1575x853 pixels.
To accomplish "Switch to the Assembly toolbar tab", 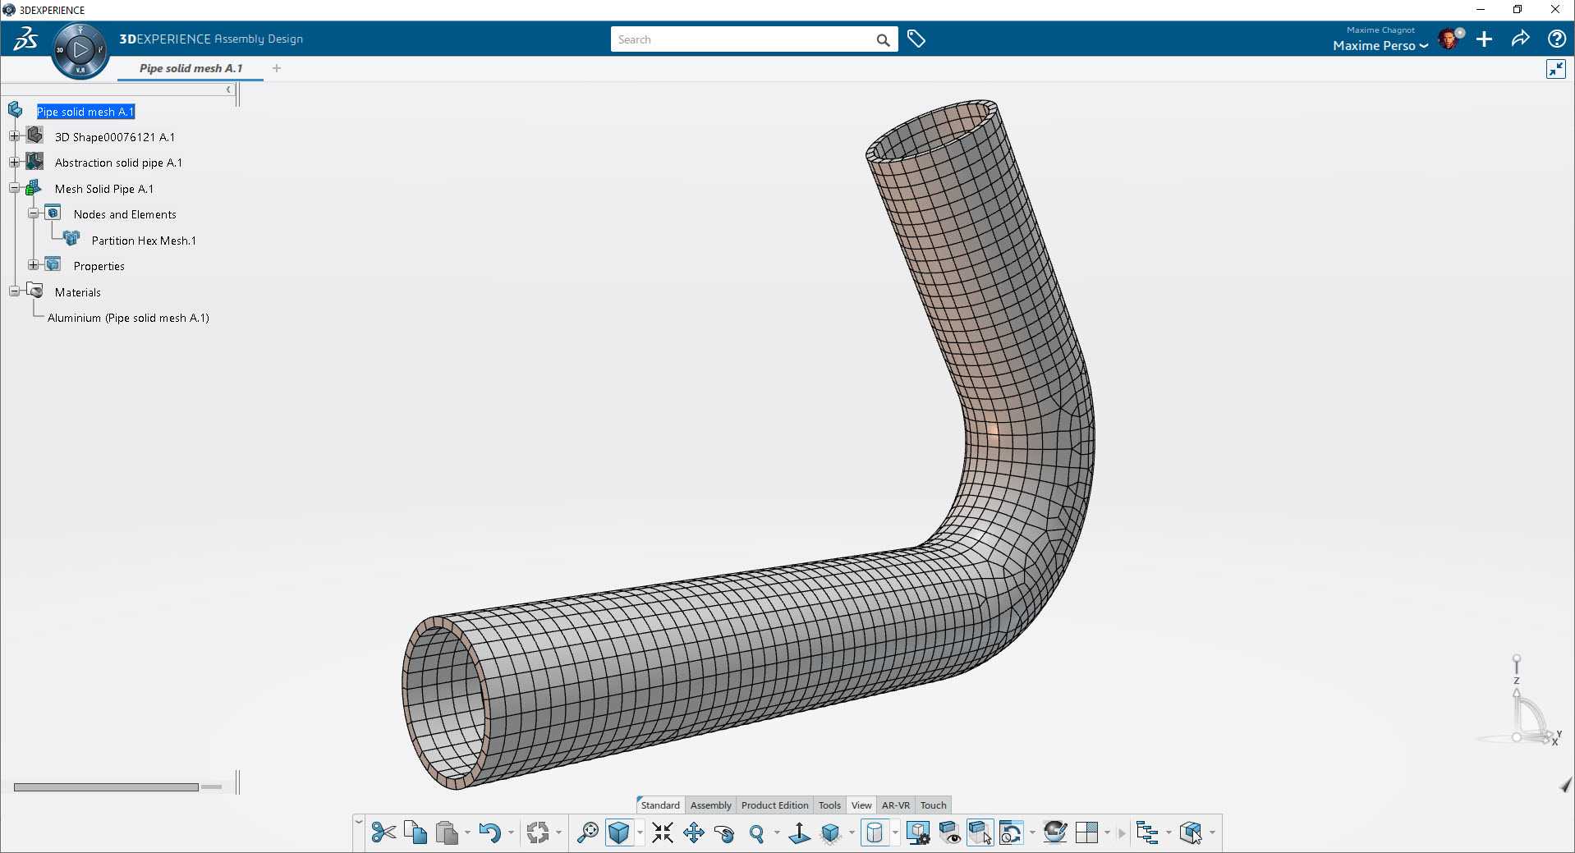I will (x=711, y=805).
